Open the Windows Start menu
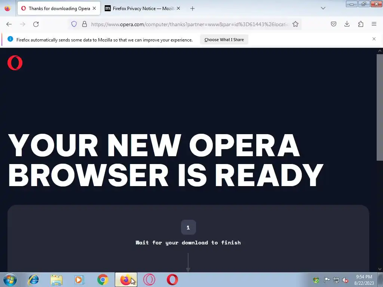 pyautogui.click(x=10, y=280)
